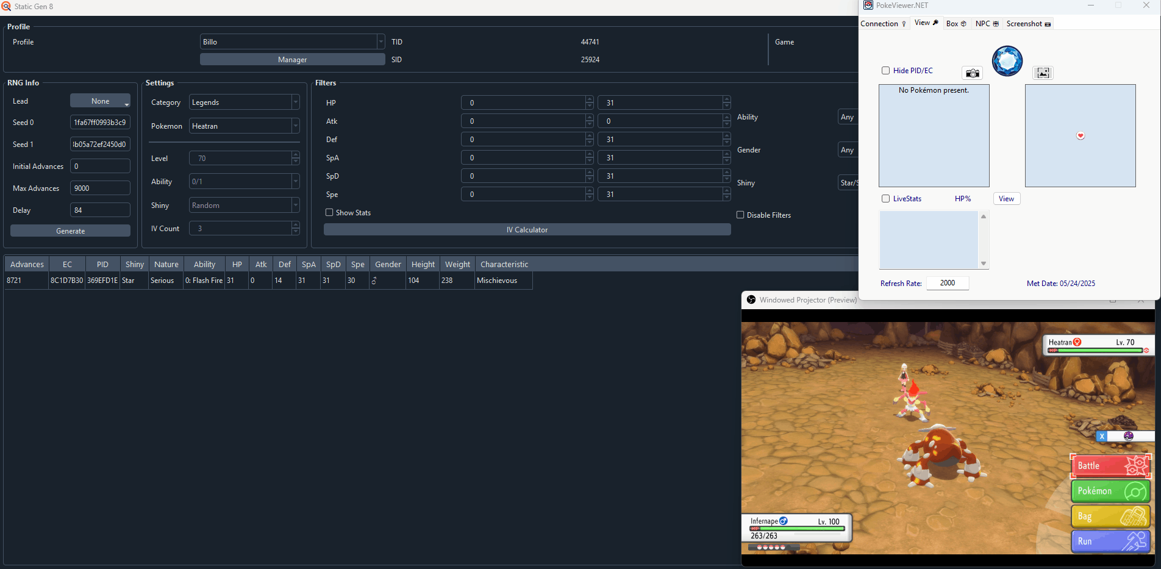The image size is (1161, 569).
Task: Open the Filters Gender dropdown showing Any
Action: 848,150
